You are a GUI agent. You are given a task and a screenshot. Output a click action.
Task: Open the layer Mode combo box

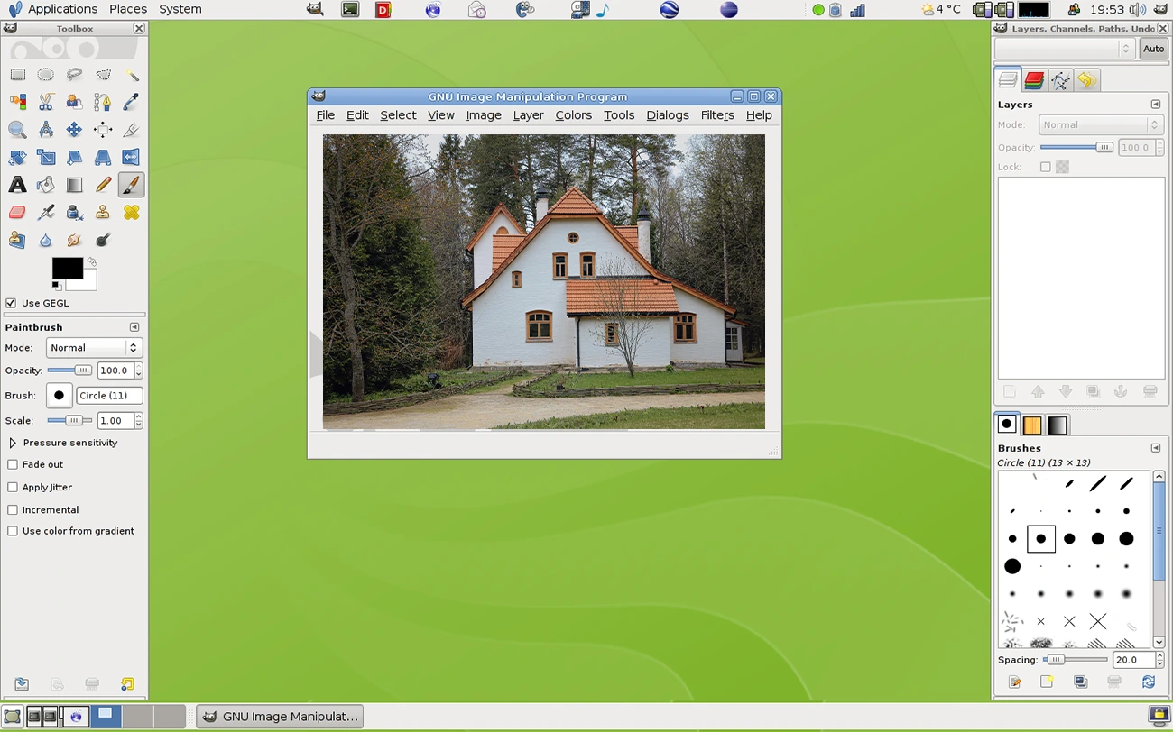[1100, 124]
